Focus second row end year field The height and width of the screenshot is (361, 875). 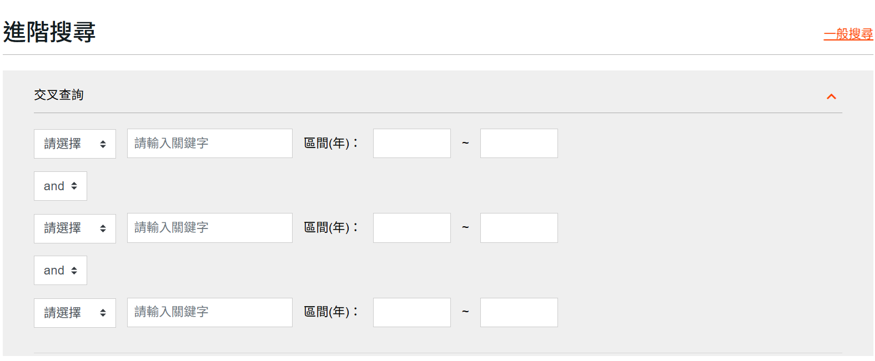(x=519, y=228)
